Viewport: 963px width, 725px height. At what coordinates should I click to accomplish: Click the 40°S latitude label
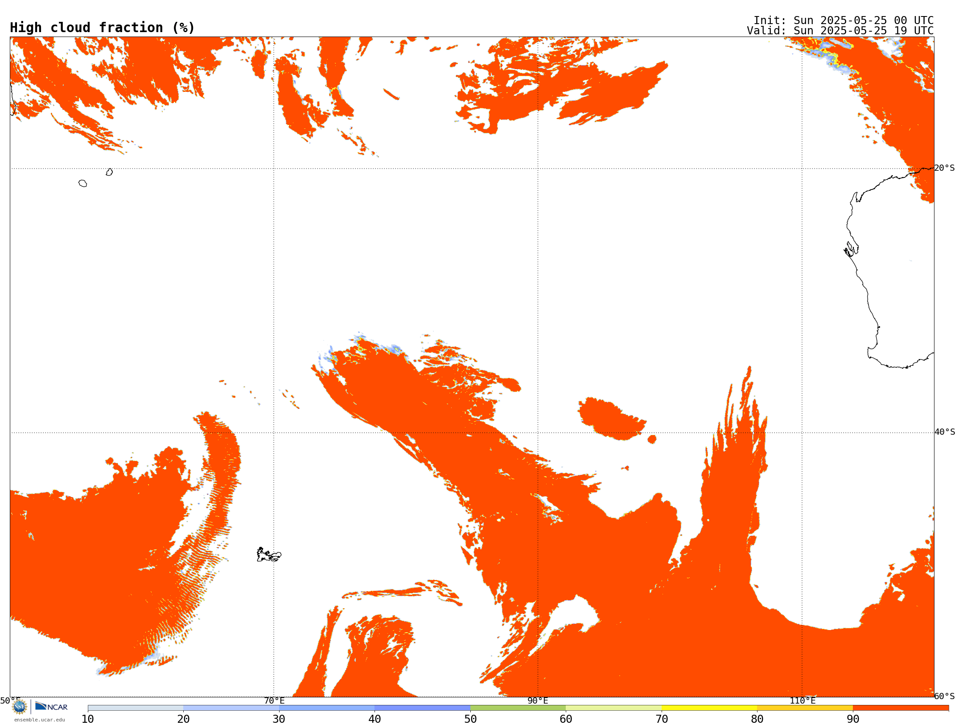point(945,432)
